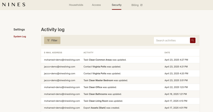Click the filter lines icon
The height and width of the screenshot is (112, 213).
click(x=48, y=40)
